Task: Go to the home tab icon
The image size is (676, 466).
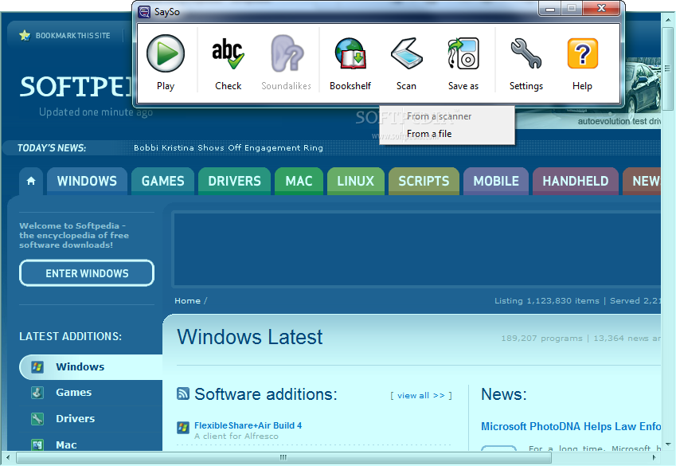Action: (31, 181)
